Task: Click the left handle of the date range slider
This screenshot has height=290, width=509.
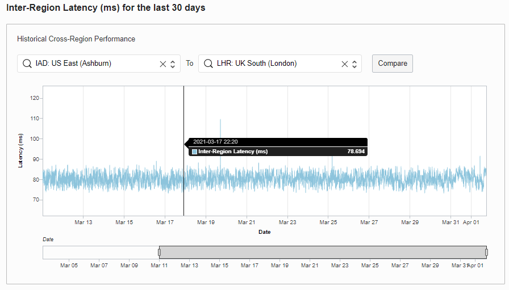Action: [x=159, y=253]
